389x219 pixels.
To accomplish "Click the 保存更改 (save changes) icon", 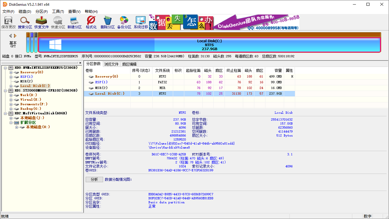I will pos(8,22).
